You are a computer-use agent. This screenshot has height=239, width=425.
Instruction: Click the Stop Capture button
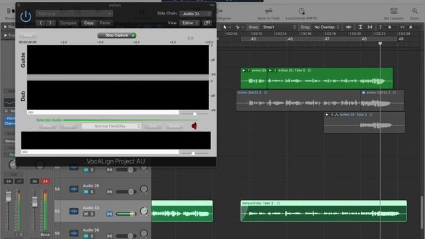117,35
